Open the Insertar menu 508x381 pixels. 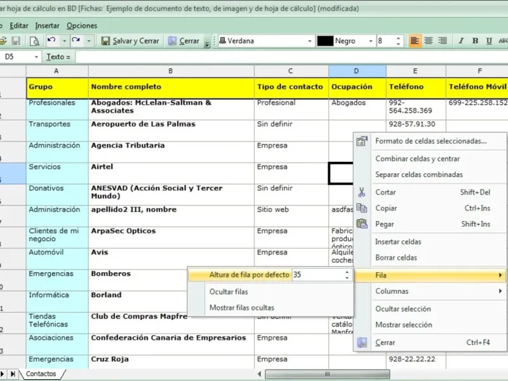(x=47, y=25)
